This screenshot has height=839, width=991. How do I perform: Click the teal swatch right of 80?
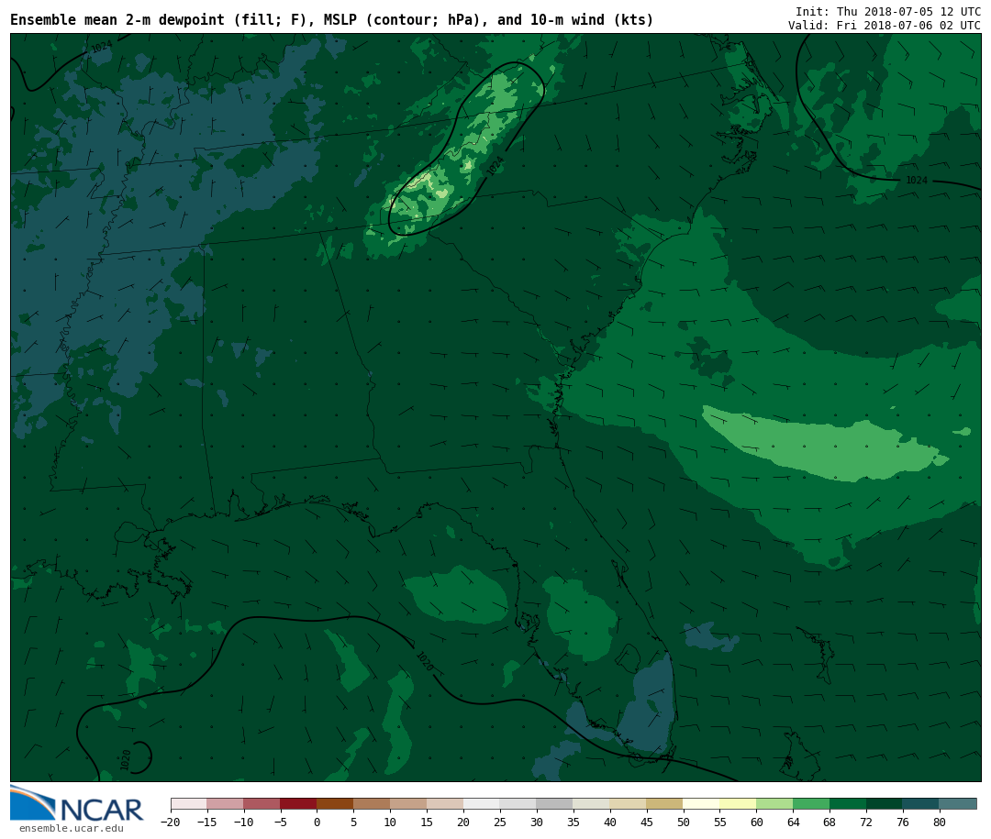click(957, 803)
